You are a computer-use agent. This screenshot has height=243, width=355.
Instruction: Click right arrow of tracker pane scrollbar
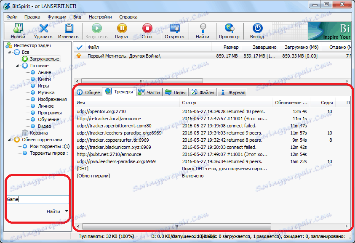point(347,226)
